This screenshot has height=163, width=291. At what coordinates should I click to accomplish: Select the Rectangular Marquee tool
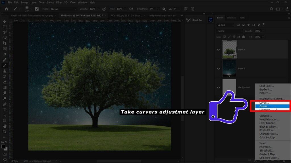(x=5, y=27)
